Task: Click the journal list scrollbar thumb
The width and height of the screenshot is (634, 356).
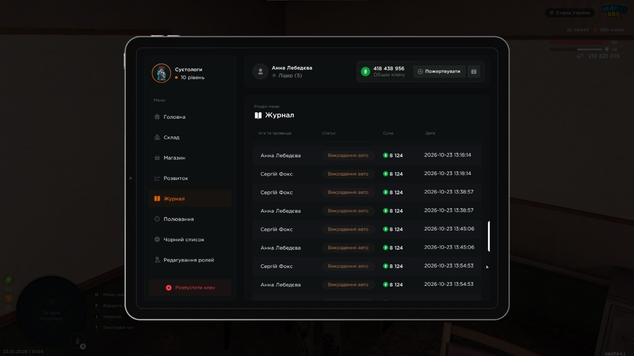Action: click(489, 236)
